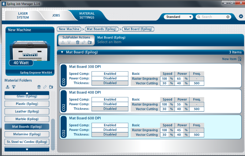
Task: Go to New Machine breadcrumb
Action: coord(69,29)
